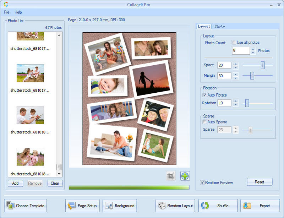
Task: Export the collage
Action: pyautogui.click(x=260, y=206)
